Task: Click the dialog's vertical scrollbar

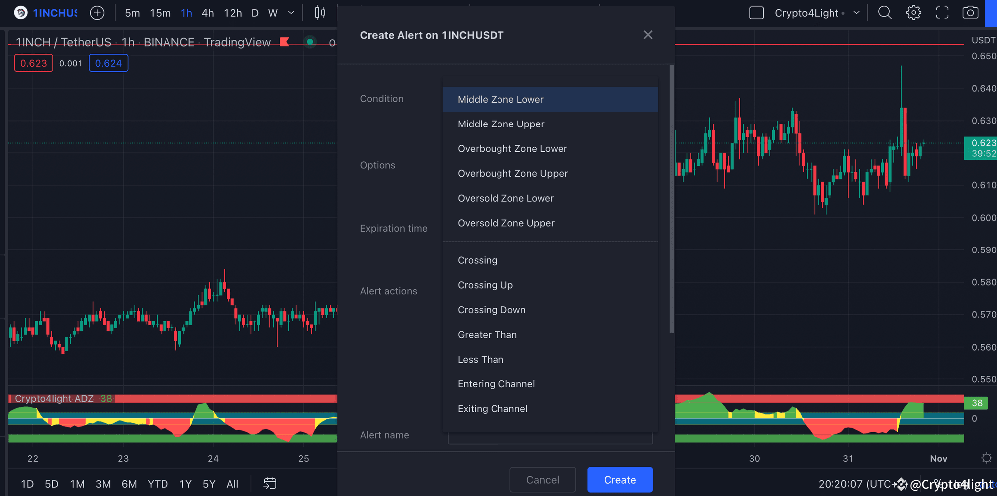Action: [x=672, y=199]
